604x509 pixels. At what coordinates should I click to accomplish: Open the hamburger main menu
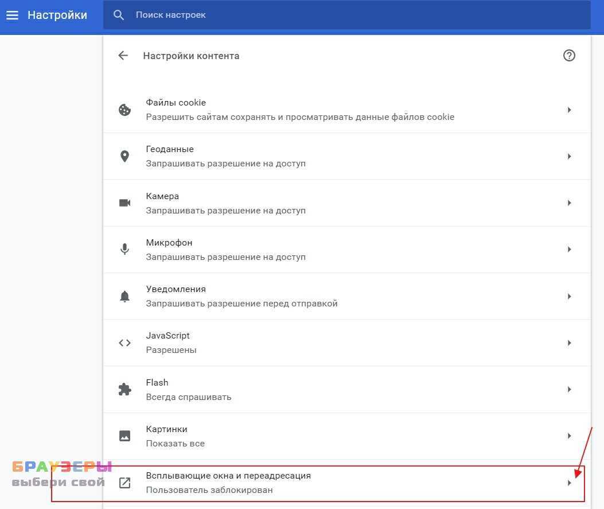click(12, 15)
